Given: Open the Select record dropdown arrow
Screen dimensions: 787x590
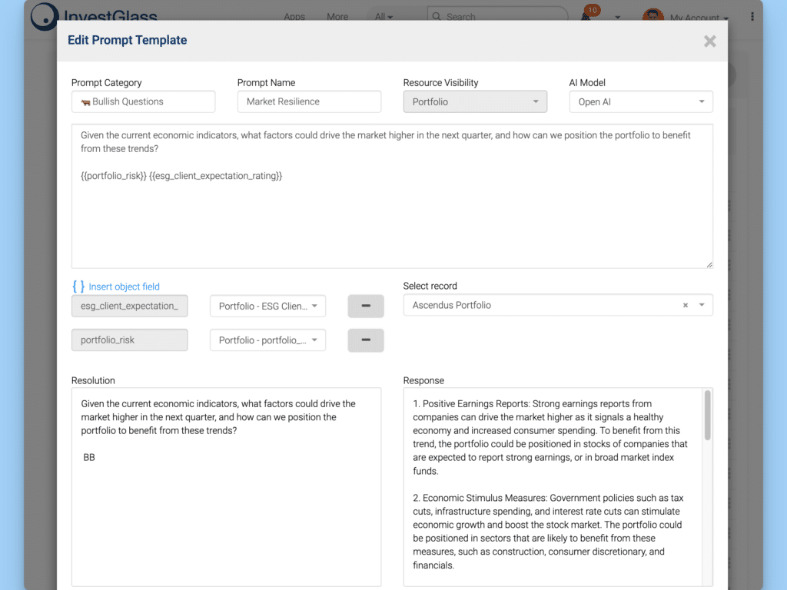Looking at the screenshot, I should 702,306.
